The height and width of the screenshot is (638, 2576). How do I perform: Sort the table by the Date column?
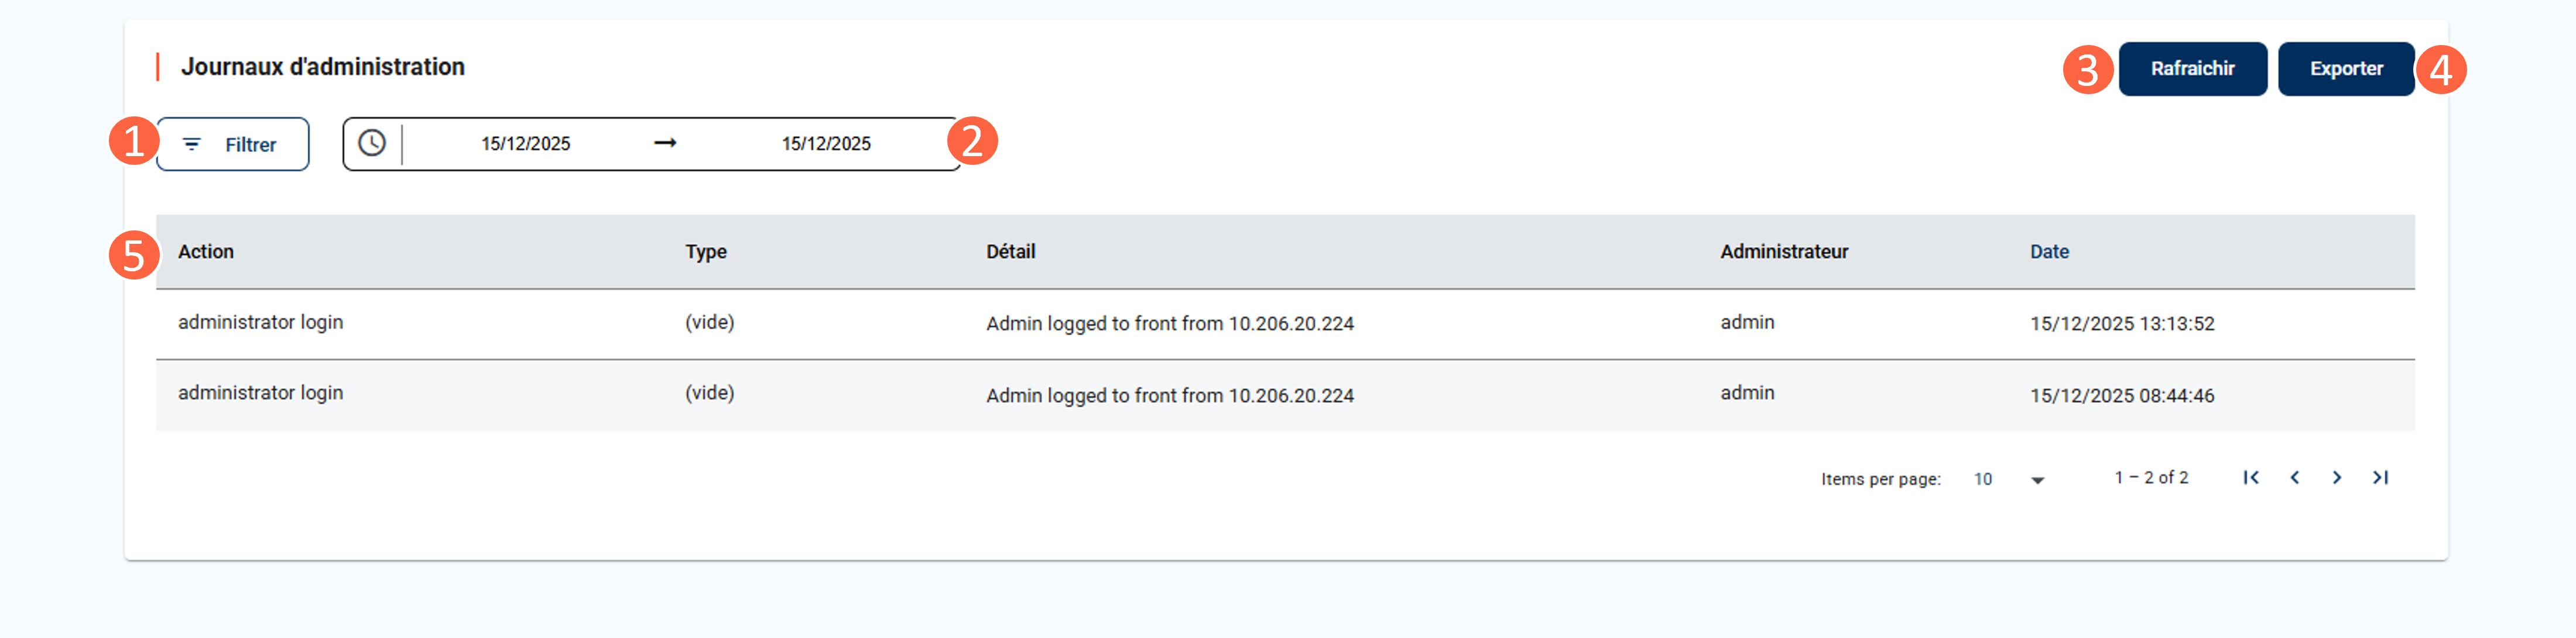point(2048,251)
